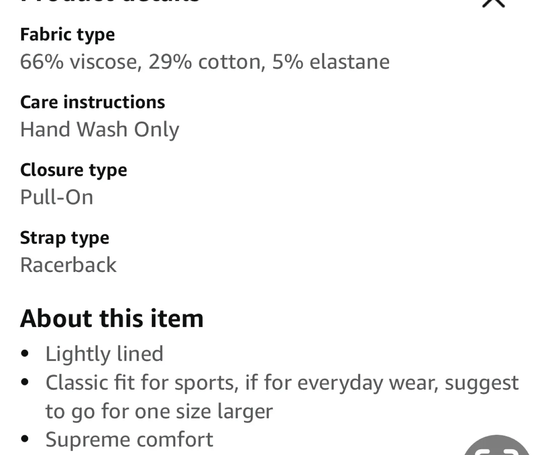This screenshot has width=550, height=455.
Task: Click the Fabric type label
Action: (x=68, y=34)
